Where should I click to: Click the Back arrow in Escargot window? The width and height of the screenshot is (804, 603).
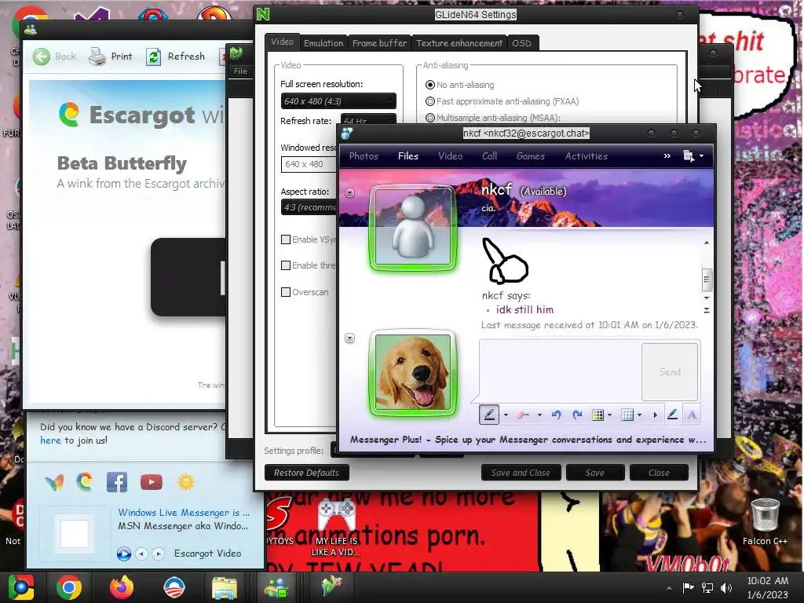(x=42, y=57)
